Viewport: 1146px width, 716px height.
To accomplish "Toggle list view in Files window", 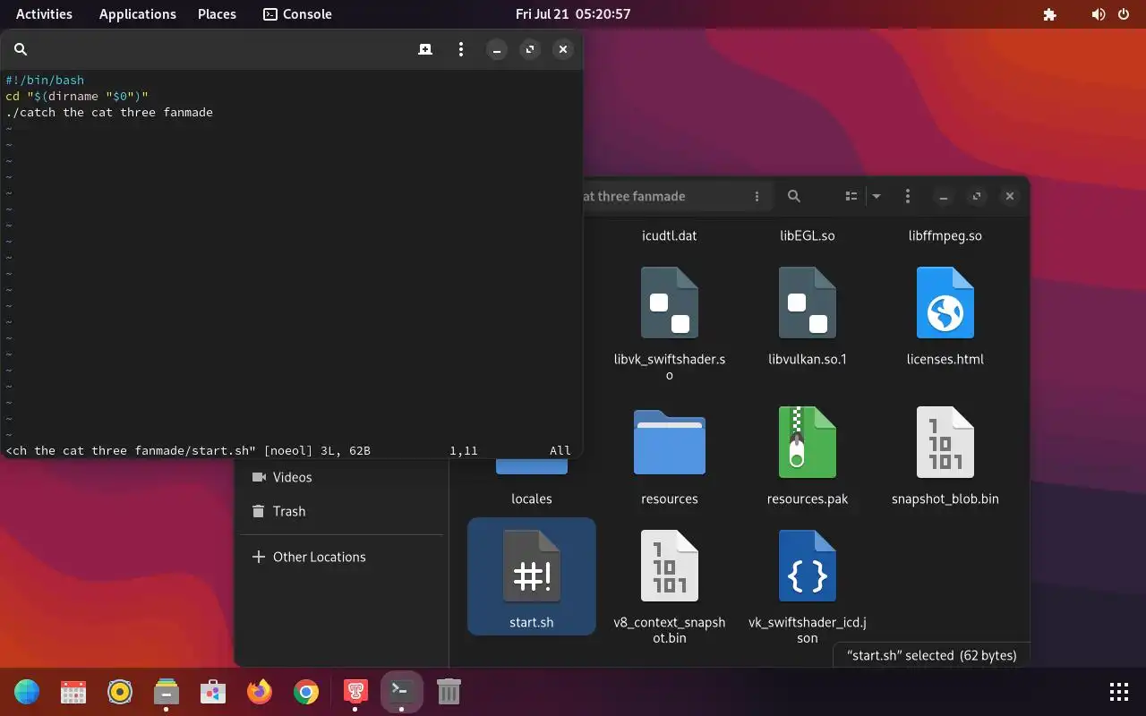I will (x=851, y=196).
